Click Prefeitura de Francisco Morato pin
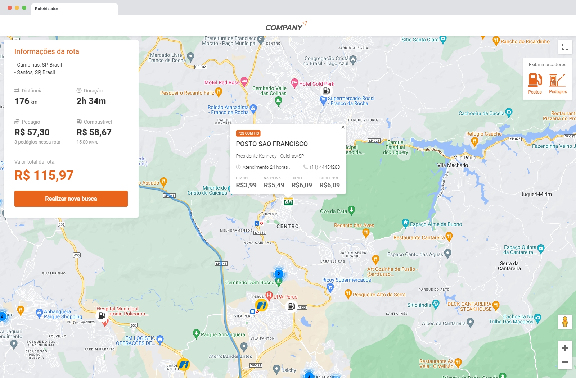 coord(261,40)
